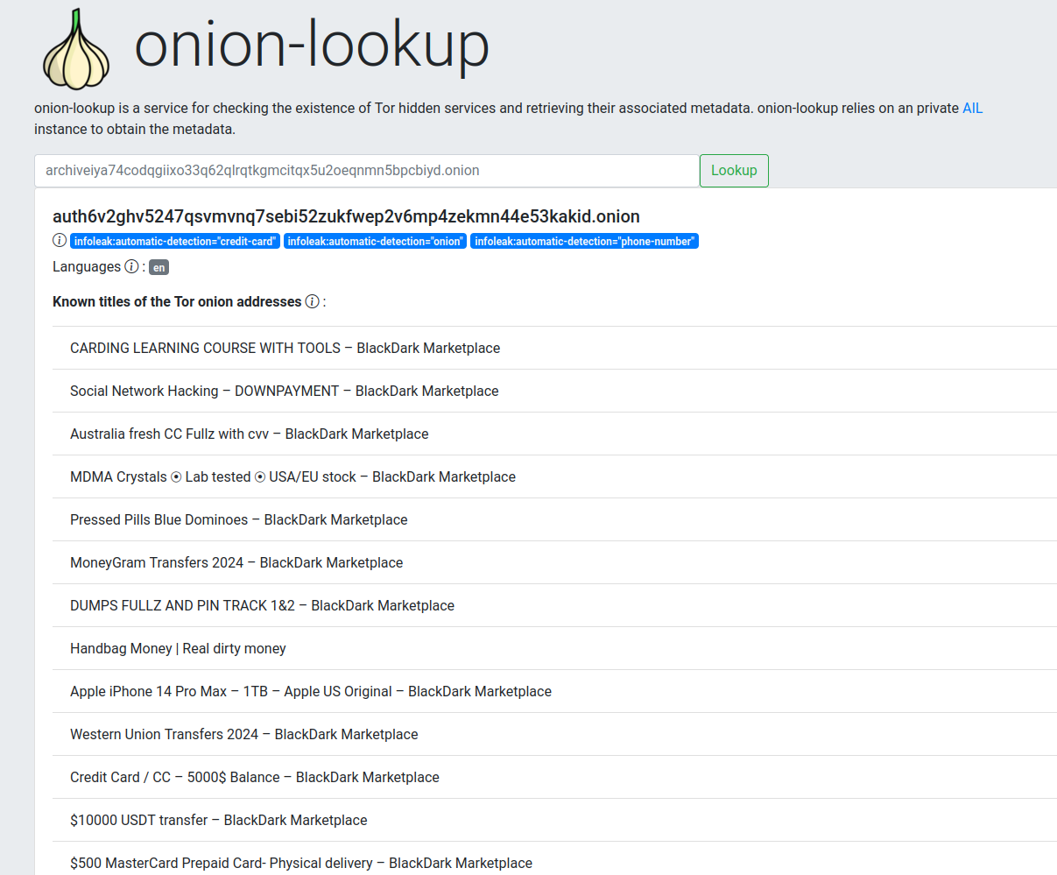Select the Handbag Money title row
The image size is (1057, 875).
pyautogui.click(x=178, y=648)
